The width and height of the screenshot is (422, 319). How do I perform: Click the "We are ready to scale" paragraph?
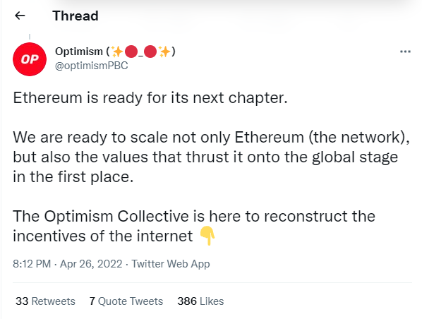(211, 157)
